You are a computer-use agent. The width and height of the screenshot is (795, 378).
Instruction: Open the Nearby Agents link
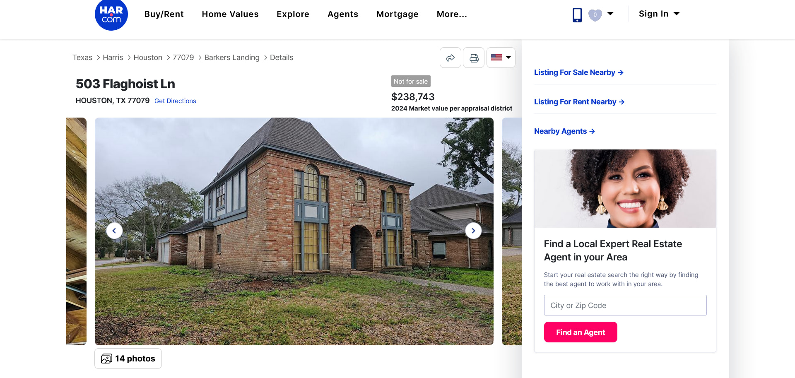[x=564, y=131]
